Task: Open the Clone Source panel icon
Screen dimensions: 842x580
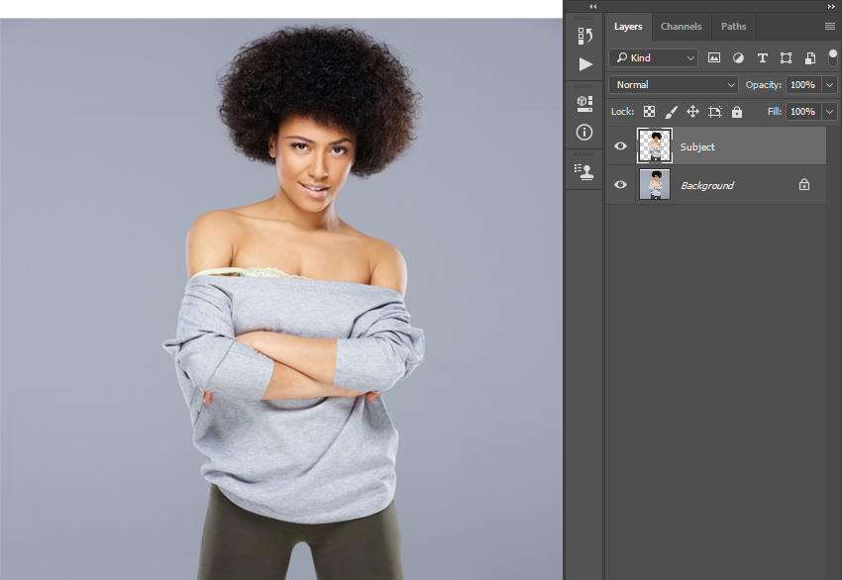Action: click(584, 171)
